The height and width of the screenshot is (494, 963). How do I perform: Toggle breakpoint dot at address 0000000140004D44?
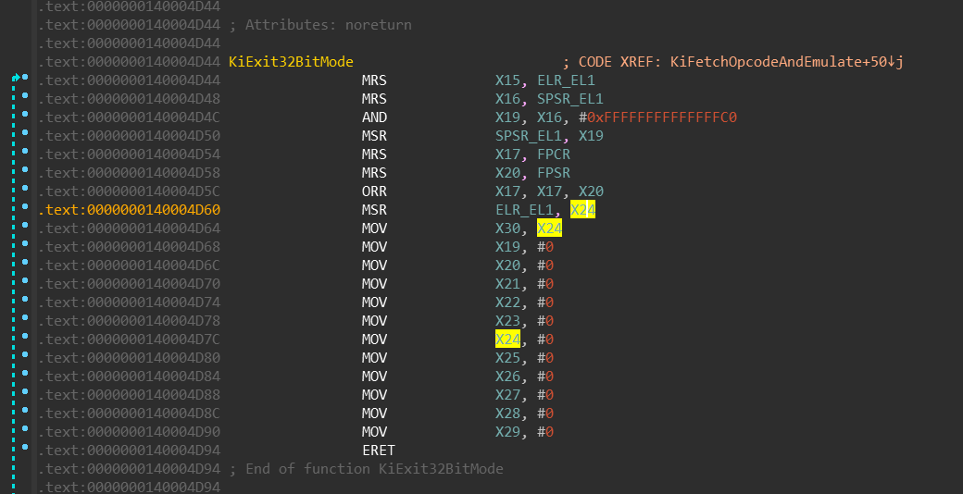coord(25,78)
